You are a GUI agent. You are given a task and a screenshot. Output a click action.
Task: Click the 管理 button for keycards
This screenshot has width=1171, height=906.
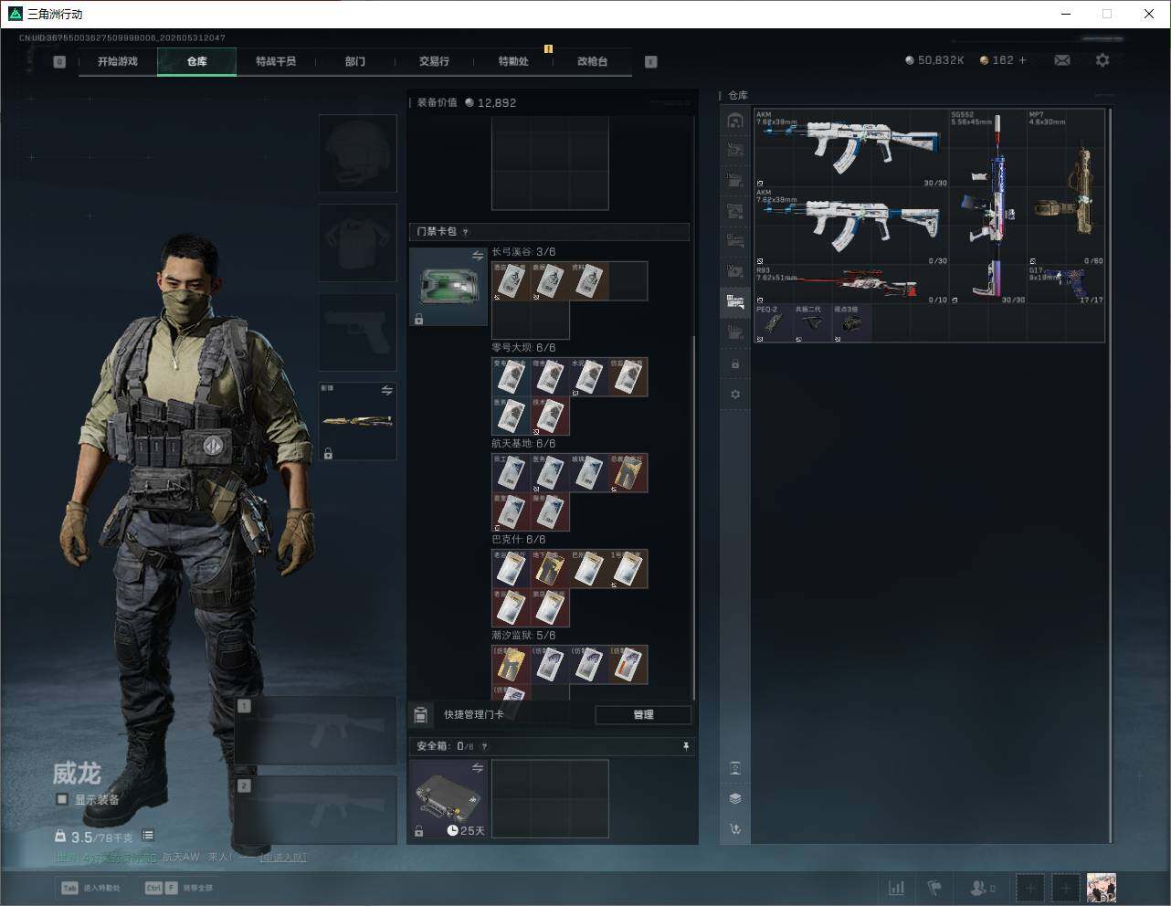pos(643,714)
